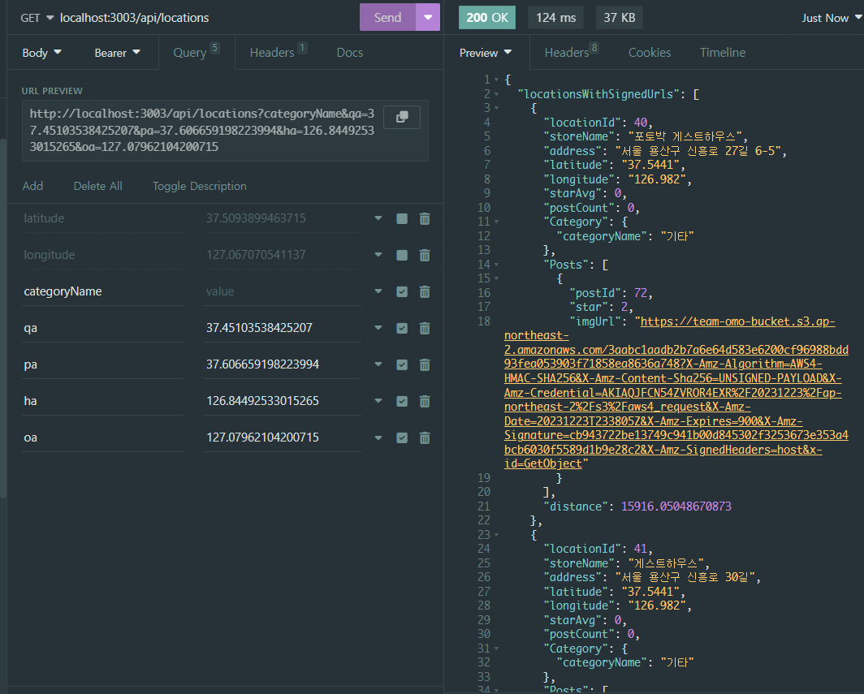Open the Timeline response tab

pos(722,53)
